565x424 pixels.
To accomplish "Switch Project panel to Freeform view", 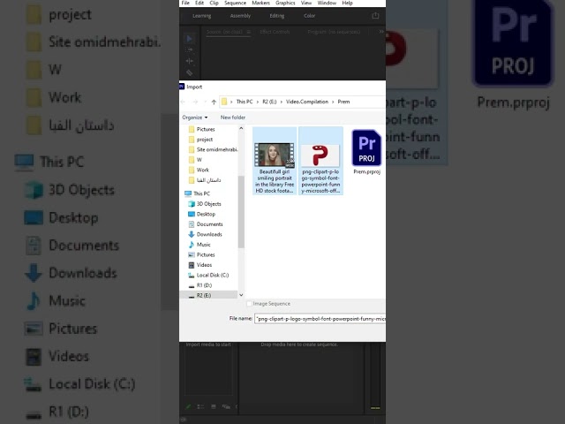I will [226, 406].
